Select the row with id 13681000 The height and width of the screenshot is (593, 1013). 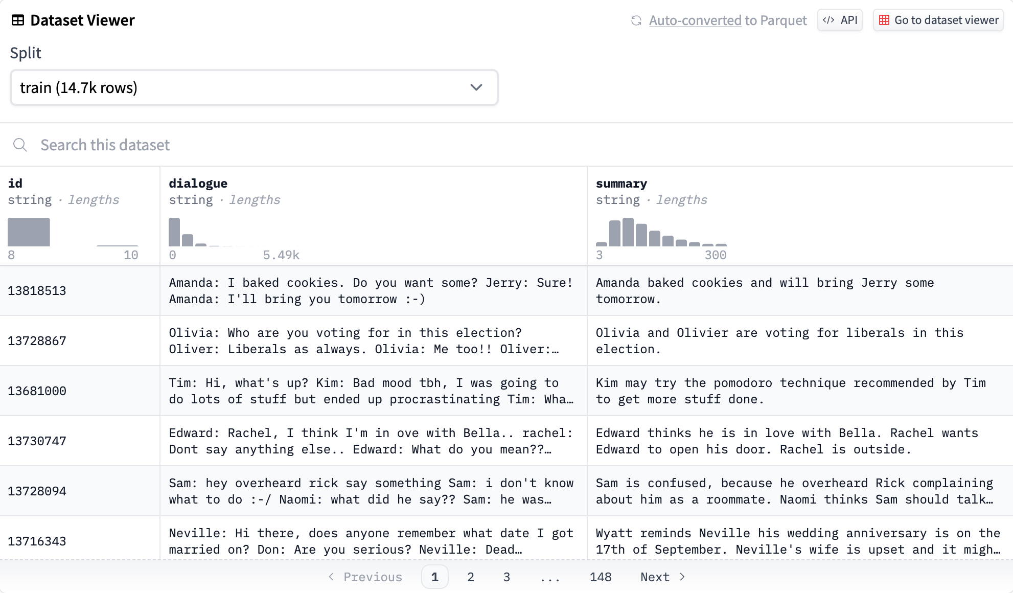click(x=37, y=391)
